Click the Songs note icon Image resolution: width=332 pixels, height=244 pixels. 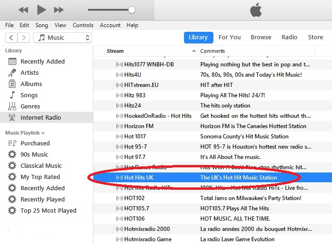pyautogui.click(x=13, y=95)
